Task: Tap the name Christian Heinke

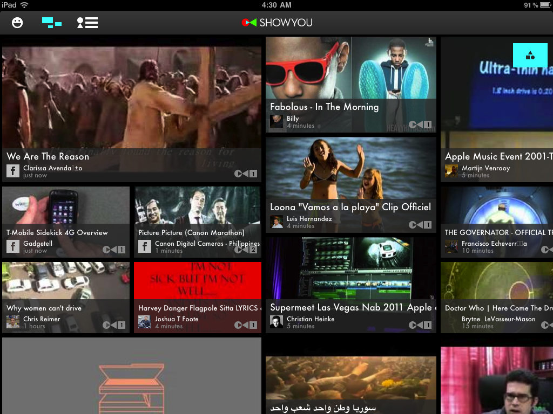Action: (311, 319)
